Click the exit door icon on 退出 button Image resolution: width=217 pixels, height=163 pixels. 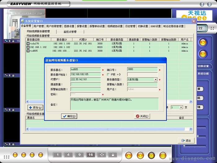pyautogui.click(x=183, y=141)
